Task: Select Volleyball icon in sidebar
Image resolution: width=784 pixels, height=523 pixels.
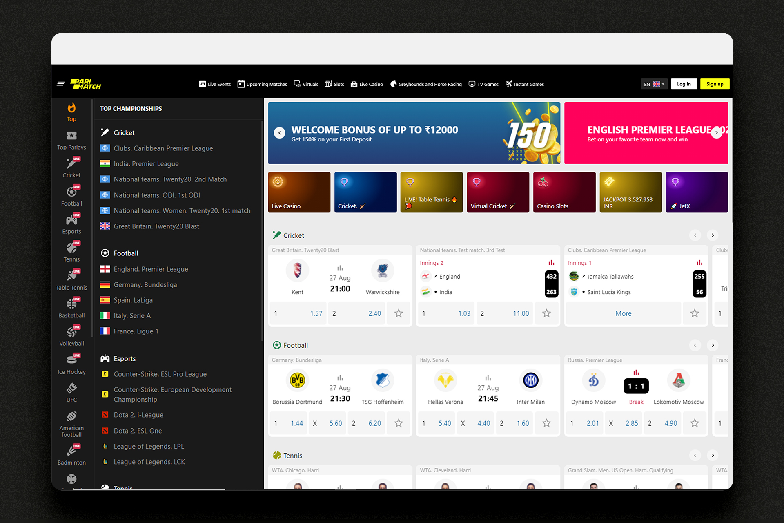Action: (71, 337)
